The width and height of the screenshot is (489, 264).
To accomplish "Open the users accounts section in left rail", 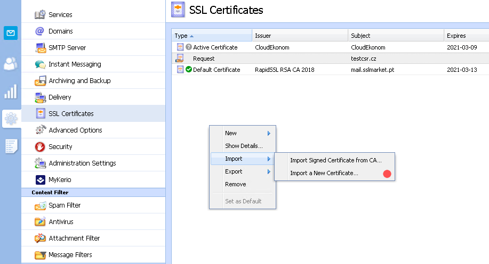I will point(11,63).
